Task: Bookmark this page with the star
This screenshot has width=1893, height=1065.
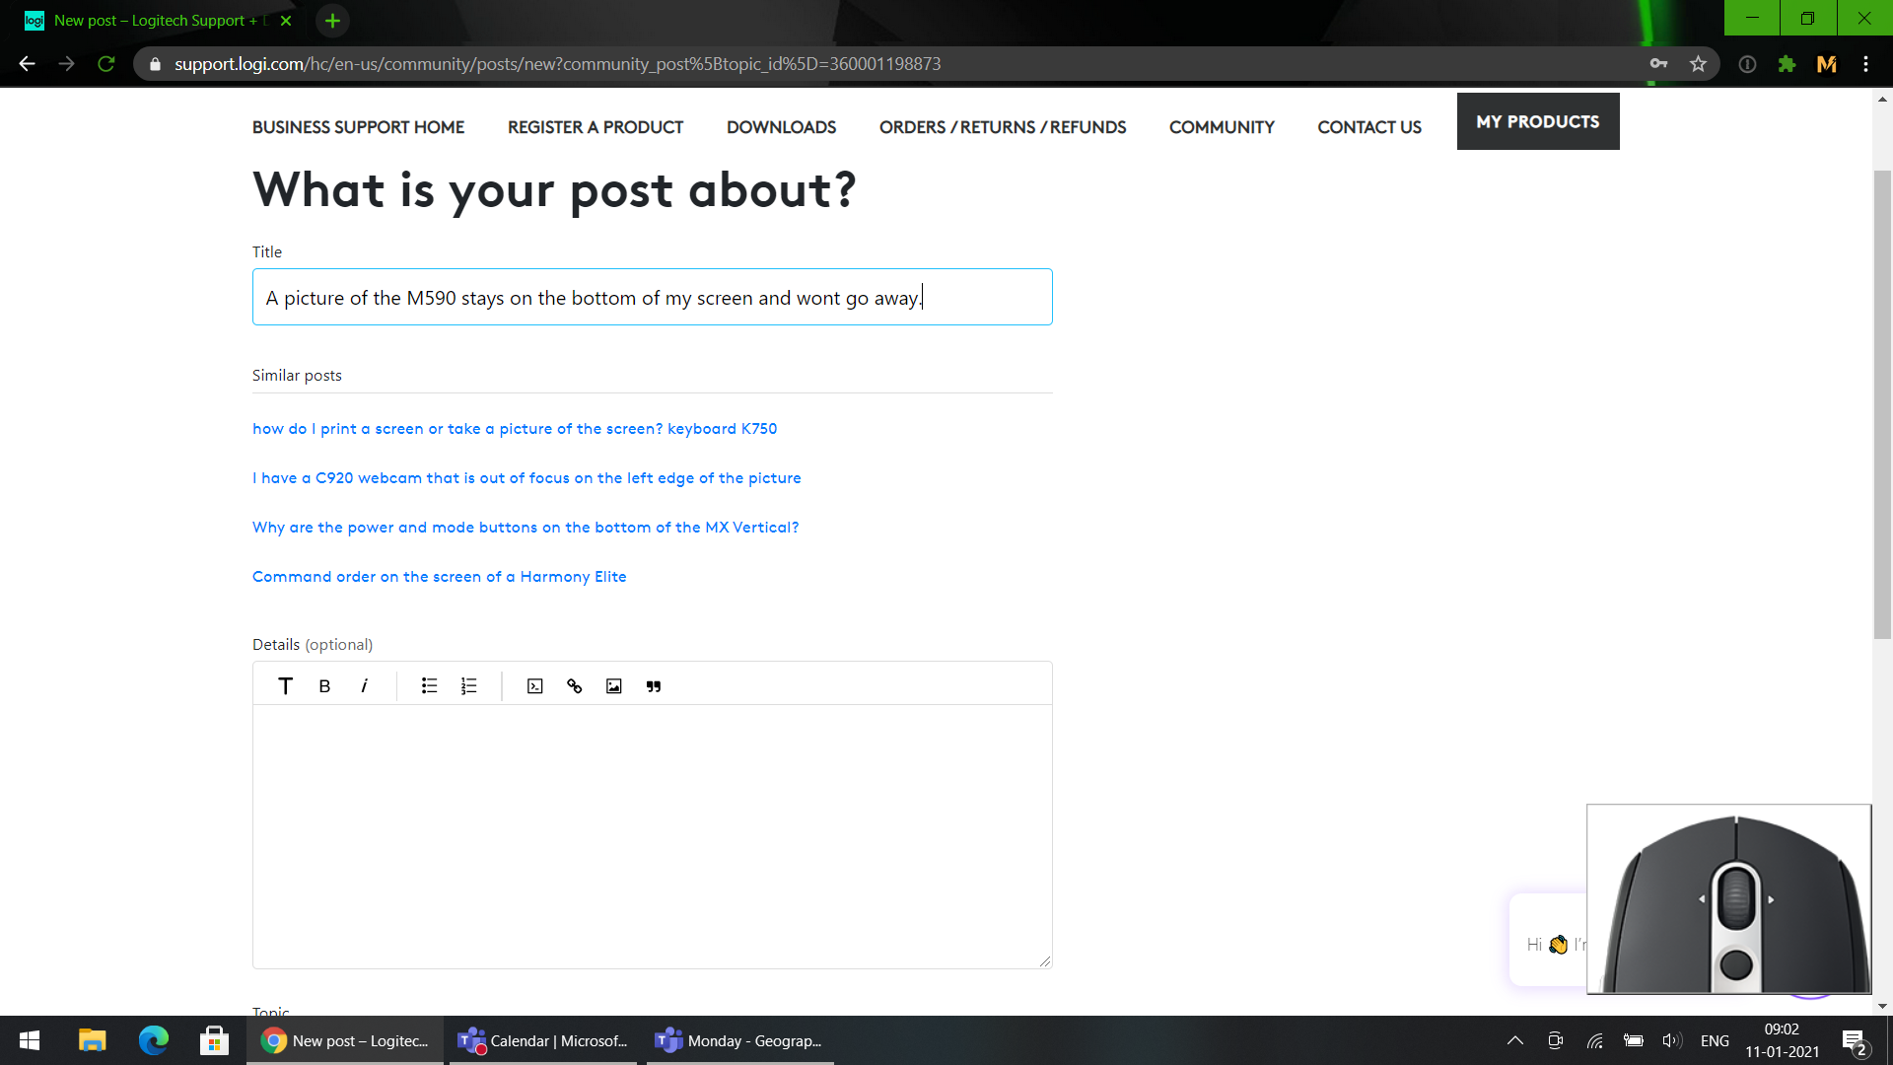Action: (x=1698, y=64)
